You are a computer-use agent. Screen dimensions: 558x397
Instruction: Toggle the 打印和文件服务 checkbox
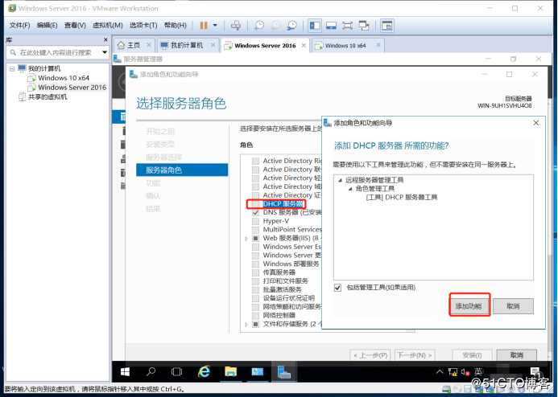point(255,281)
